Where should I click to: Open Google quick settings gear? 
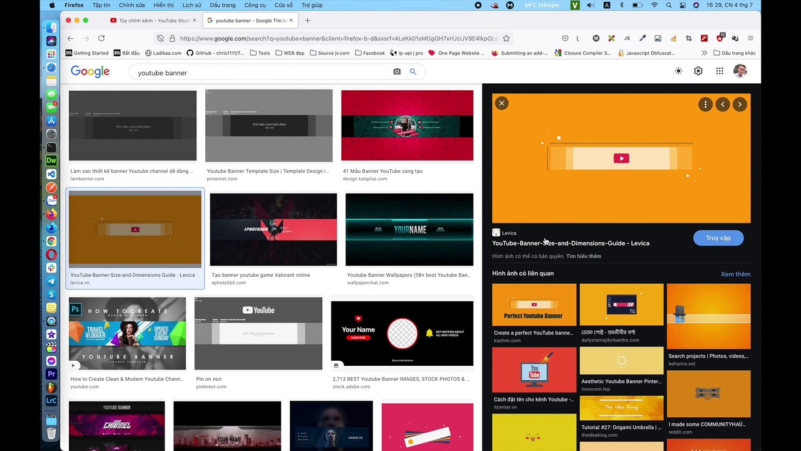click(x=698, y=71)
